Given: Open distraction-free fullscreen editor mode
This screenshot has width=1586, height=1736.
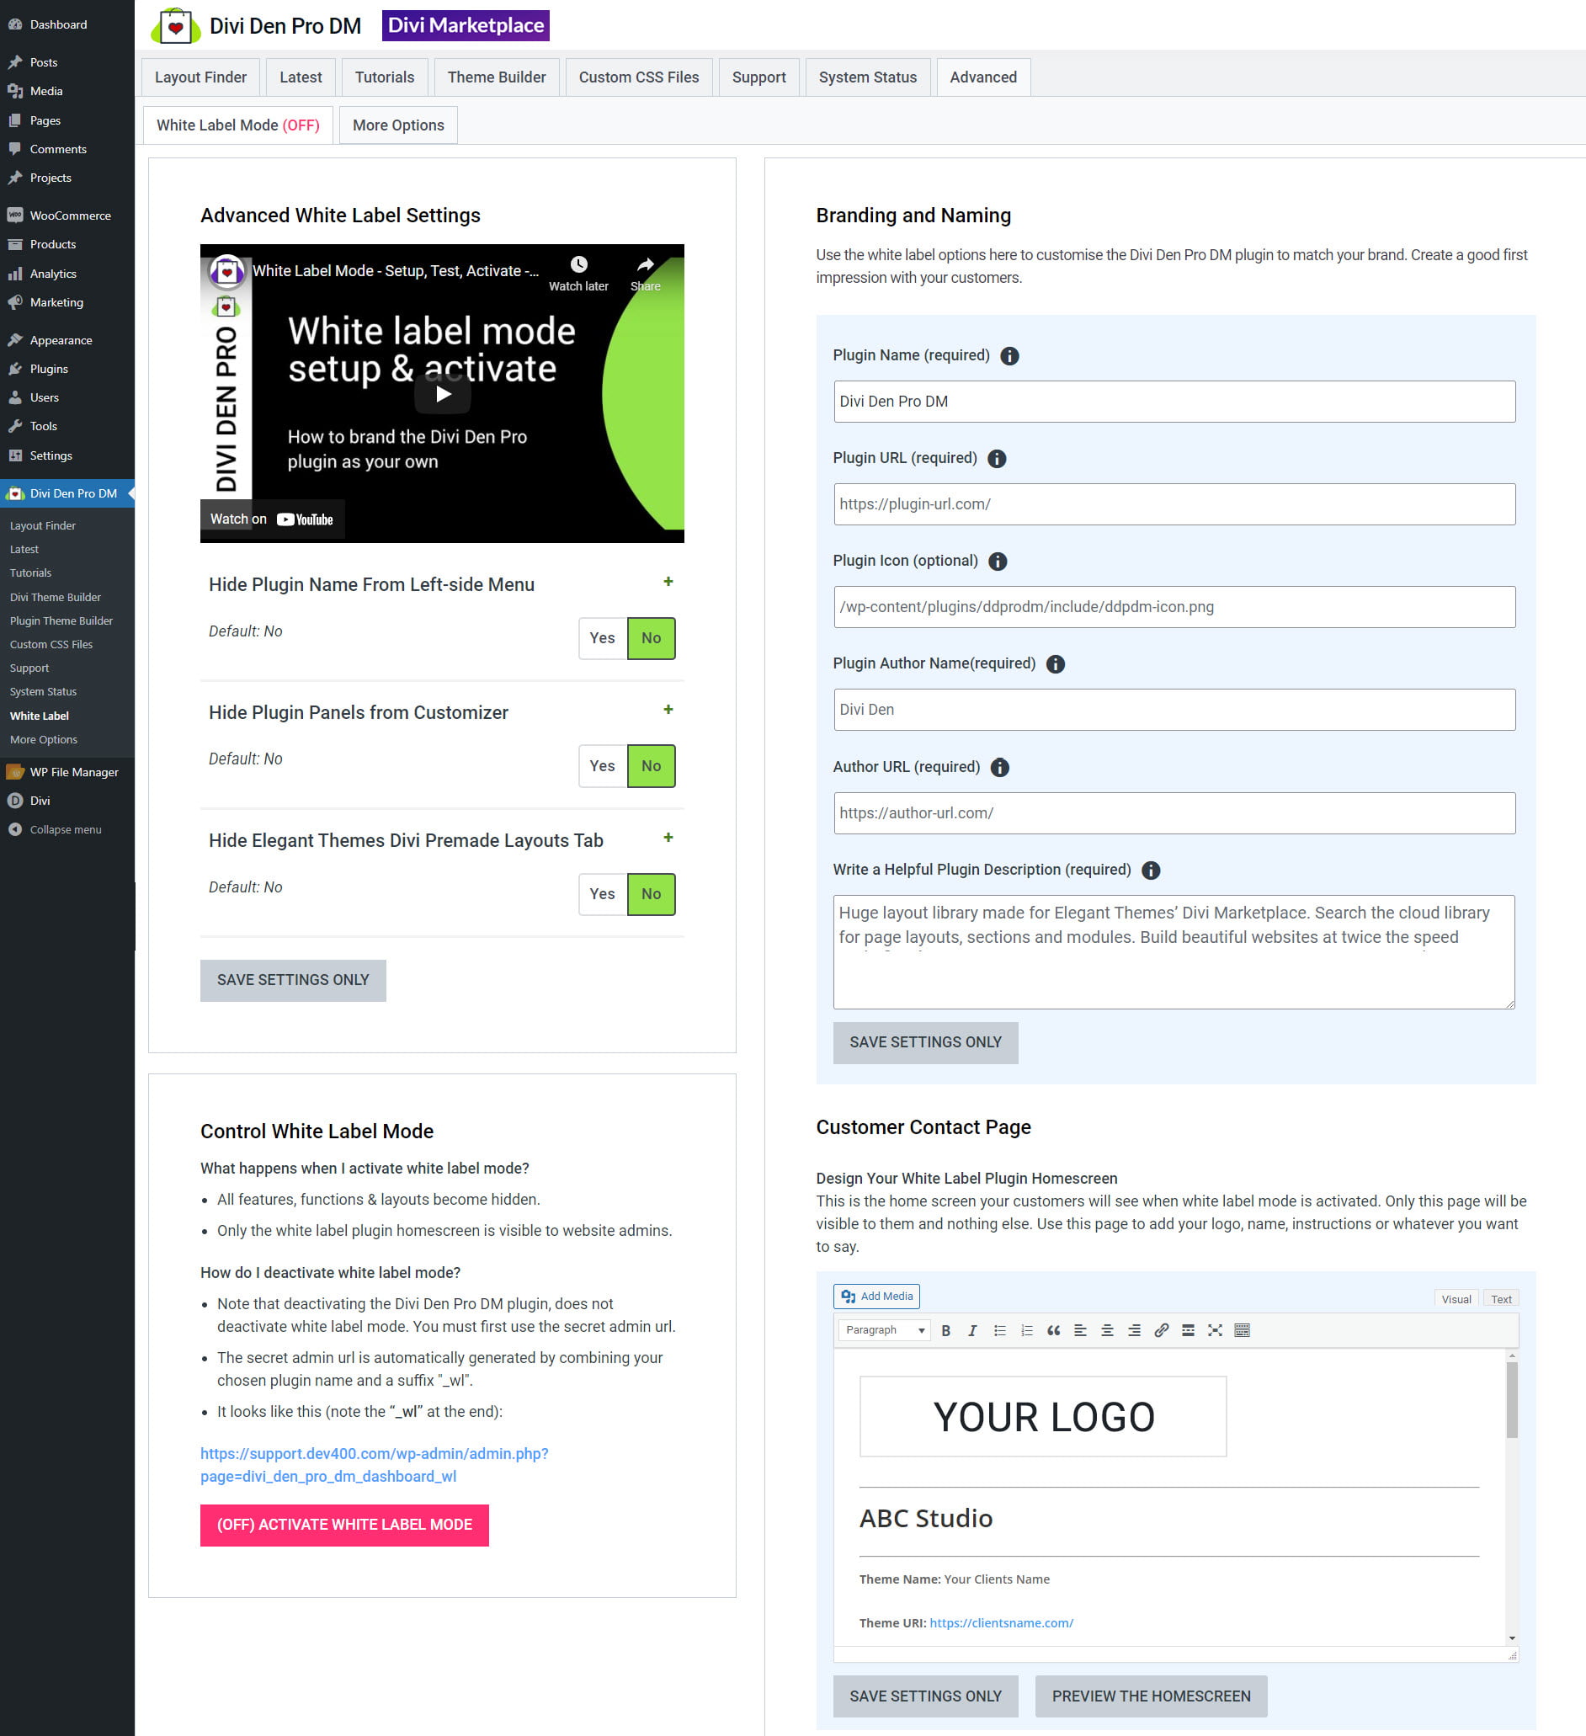Looking at the screenshot, I should [1215, 1330].
